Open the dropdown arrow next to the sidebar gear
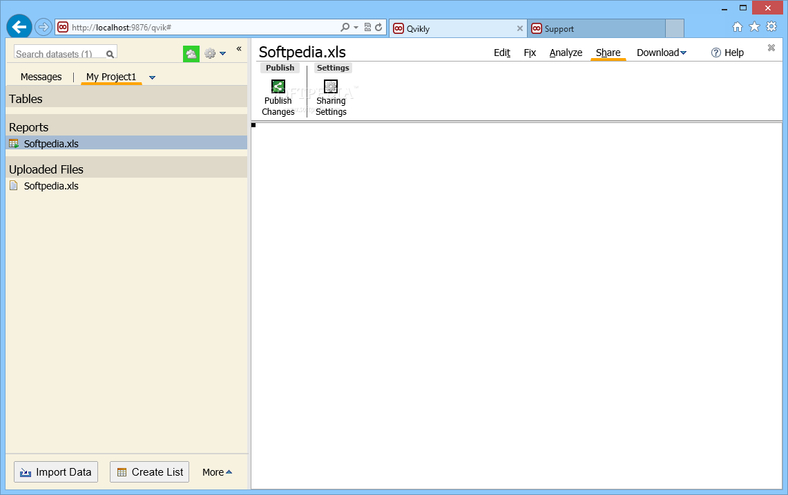This screenshot has height=495, width=788. tap(222, 53)
